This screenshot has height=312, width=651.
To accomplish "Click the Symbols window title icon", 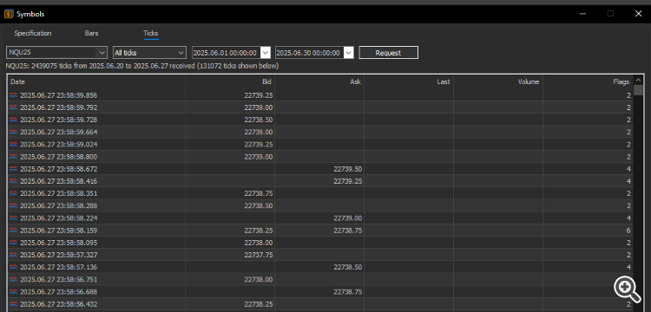I will tap(9, 14).
